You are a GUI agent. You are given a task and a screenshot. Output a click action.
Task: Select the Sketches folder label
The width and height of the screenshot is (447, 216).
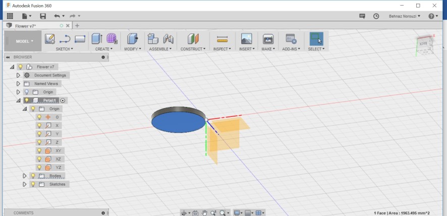(x=58, y=184)
